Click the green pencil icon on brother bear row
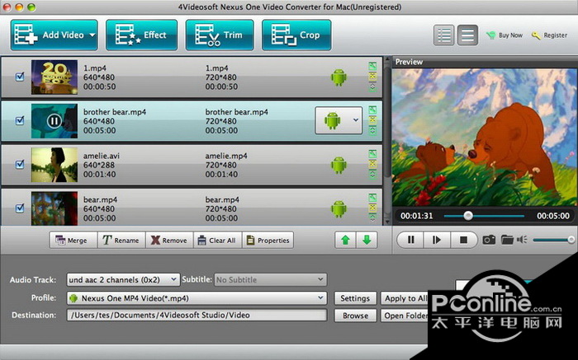This screenshot has height=360, width=578. click(x=372, y=110)
